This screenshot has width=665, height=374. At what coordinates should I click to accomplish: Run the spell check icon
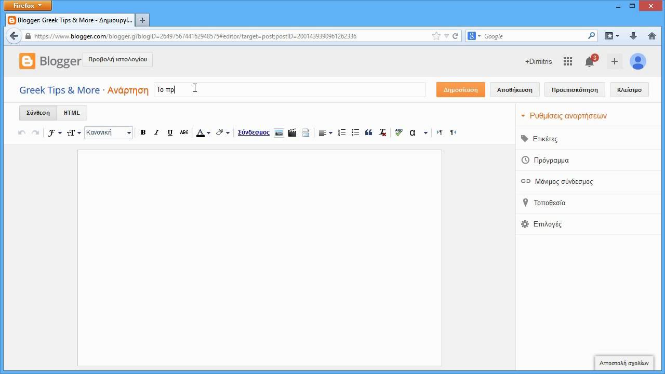[x=398, y=132]
